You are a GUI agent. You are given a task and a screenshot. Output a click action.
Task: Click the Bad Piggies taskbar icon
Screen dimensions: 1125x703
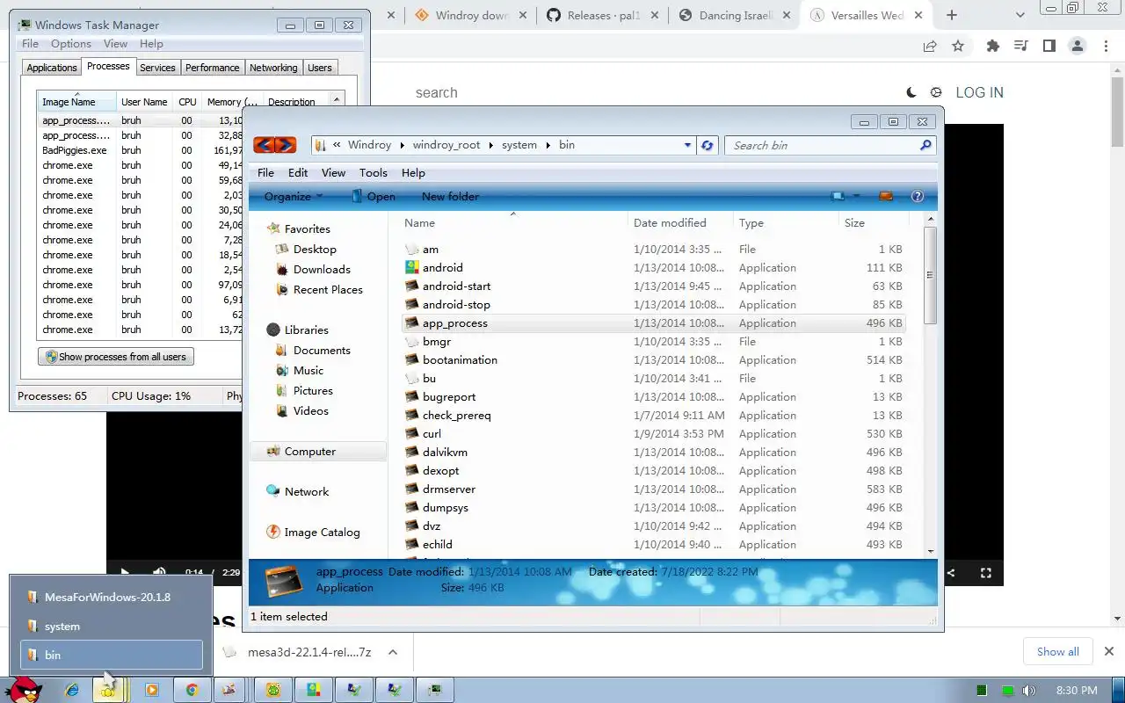[273, 691]
